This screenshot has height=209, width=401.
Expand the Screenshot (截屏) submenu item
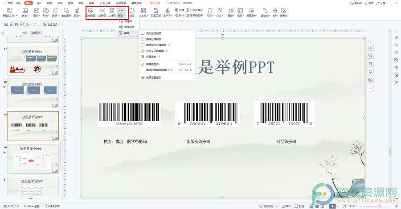(128, 33)
